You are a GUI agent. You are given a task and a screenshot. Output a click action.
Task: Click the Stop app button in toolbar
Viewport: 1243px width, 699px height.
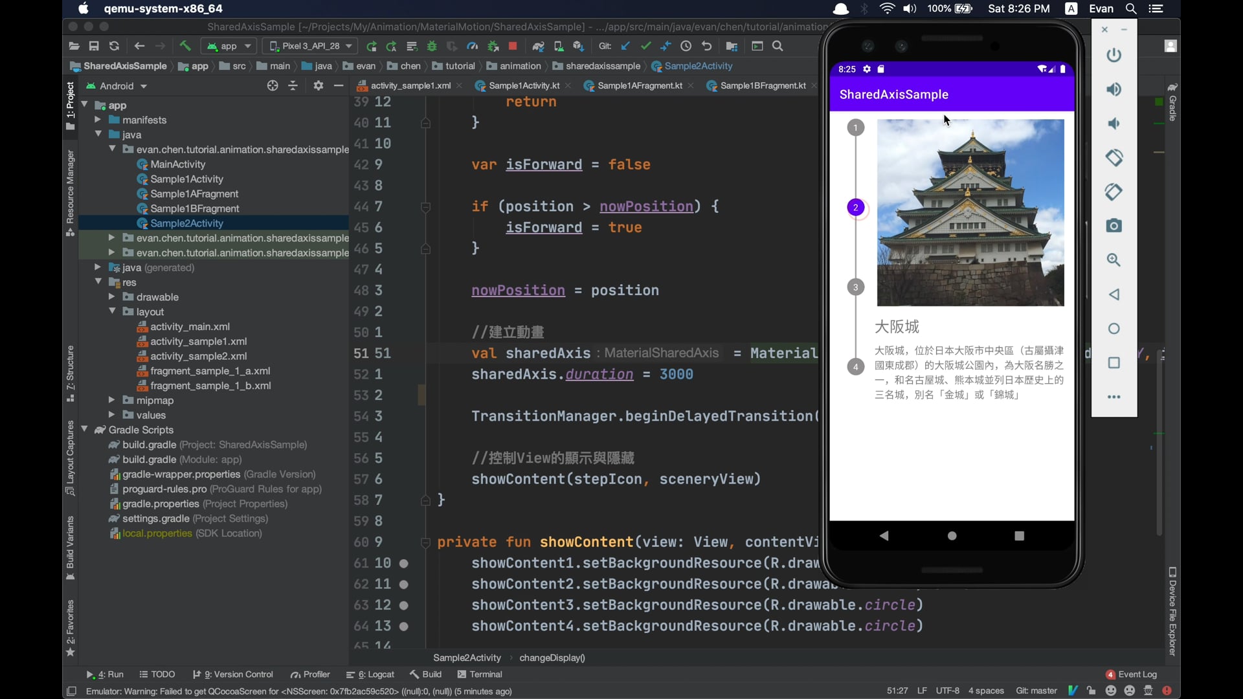513,46
